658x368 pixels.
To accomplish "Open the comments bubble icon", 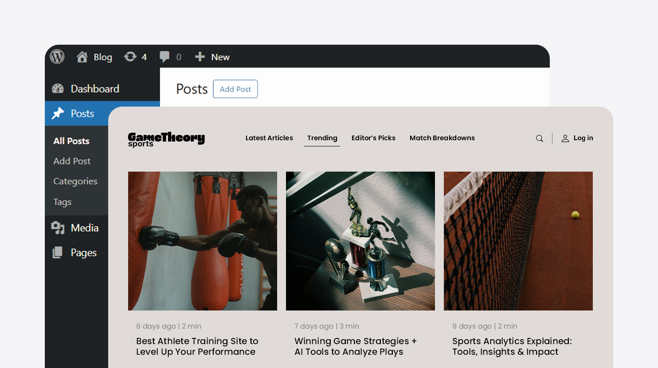I will tap(164, 57).
